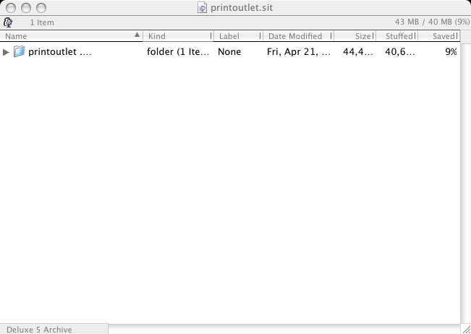
Task: Sort by the Stuffed column header
Action: click(396, 36)
